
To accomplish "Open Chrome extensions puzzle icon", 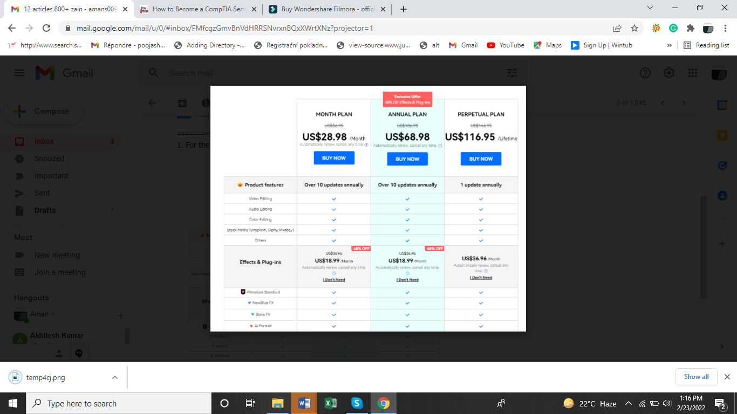I will coord(691,28).
